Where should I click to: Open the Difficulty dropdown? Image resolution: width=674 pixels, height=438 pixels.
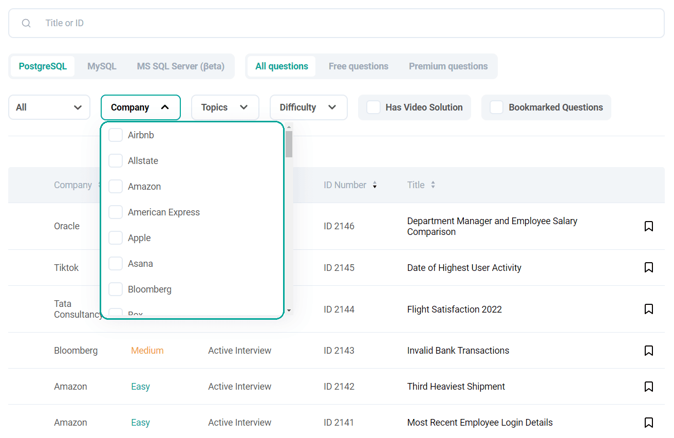[308, 107]
